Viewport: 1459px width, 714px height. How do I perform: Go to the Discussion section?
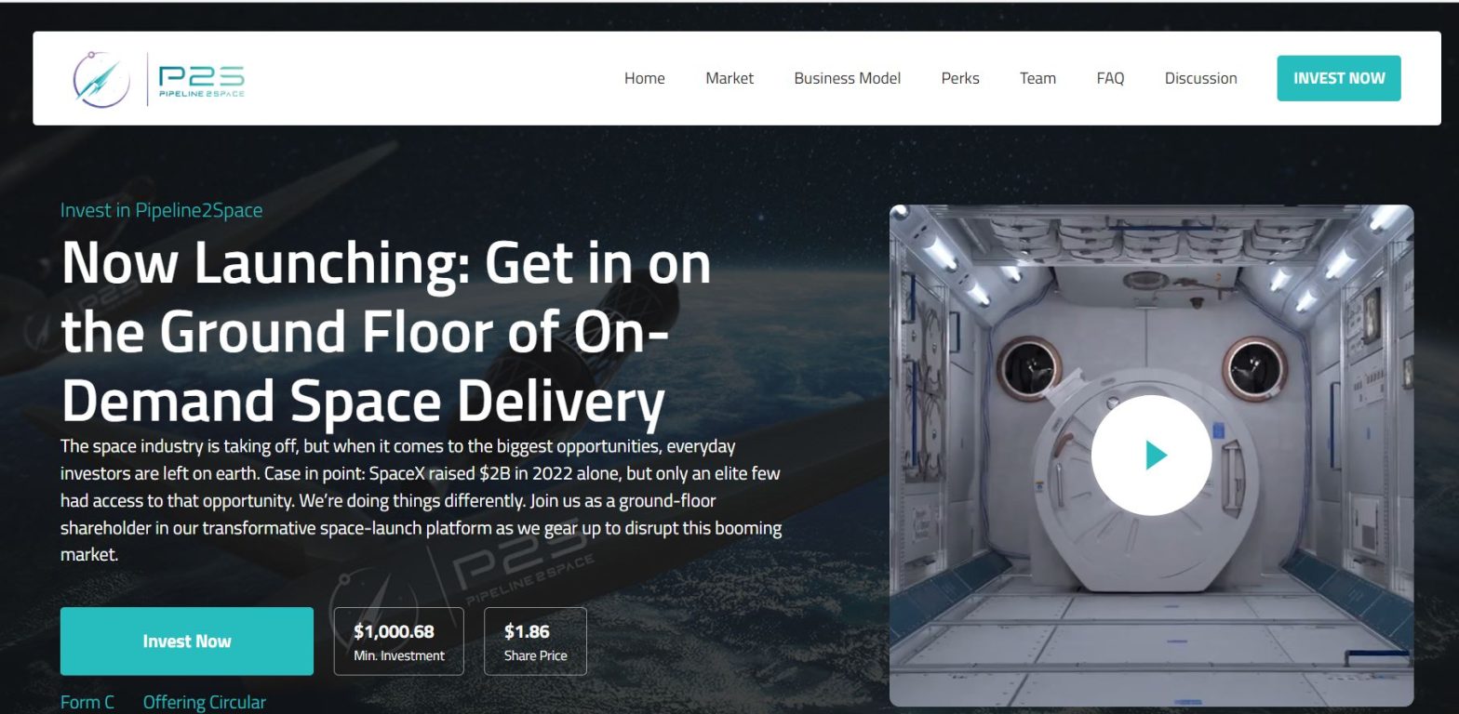[x=1200, y=78]
